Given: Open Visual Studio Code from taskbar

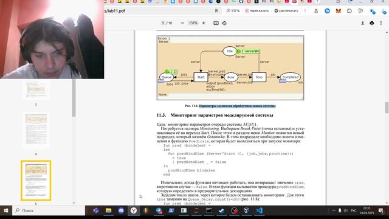Looking at the screenshot, I should (260, 210).
